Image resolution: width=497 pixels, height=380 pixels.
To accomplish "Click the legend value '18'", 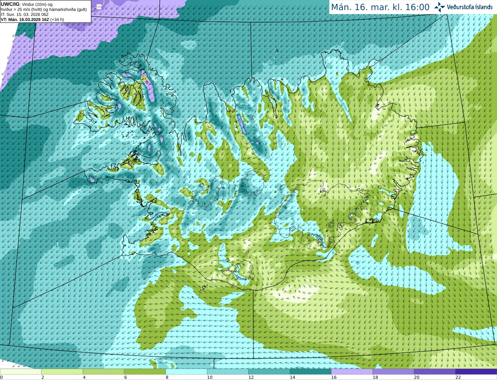I will click(x=375, y=377).
